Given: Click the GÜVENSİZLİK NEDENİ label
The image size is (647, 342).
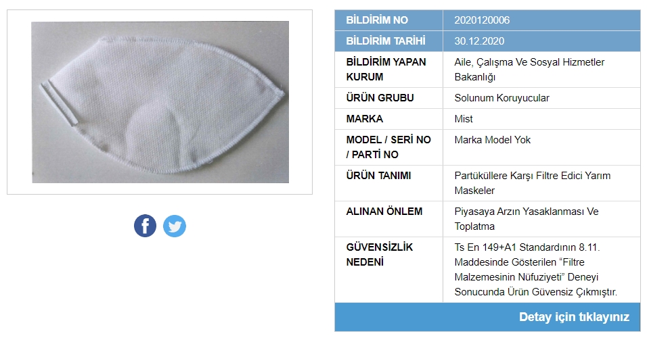Looking at the screenshot, I should click(379, 255).
